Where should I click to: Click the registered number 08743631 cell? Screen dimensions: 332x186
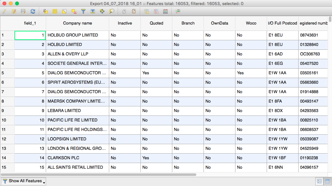pos(313,35)
